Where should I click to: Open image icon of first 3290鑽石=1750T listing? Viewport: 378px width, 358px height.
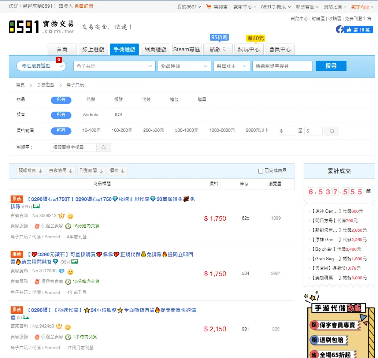(x=36, y=206)
